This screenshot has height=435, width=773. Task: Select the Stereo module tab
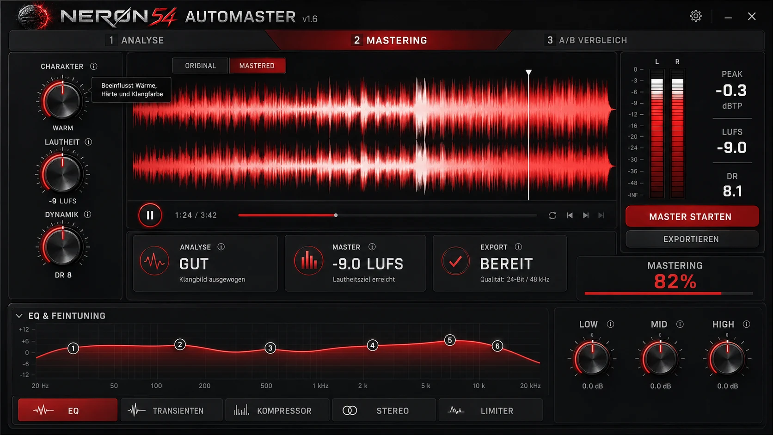click(x=384, y=410)
